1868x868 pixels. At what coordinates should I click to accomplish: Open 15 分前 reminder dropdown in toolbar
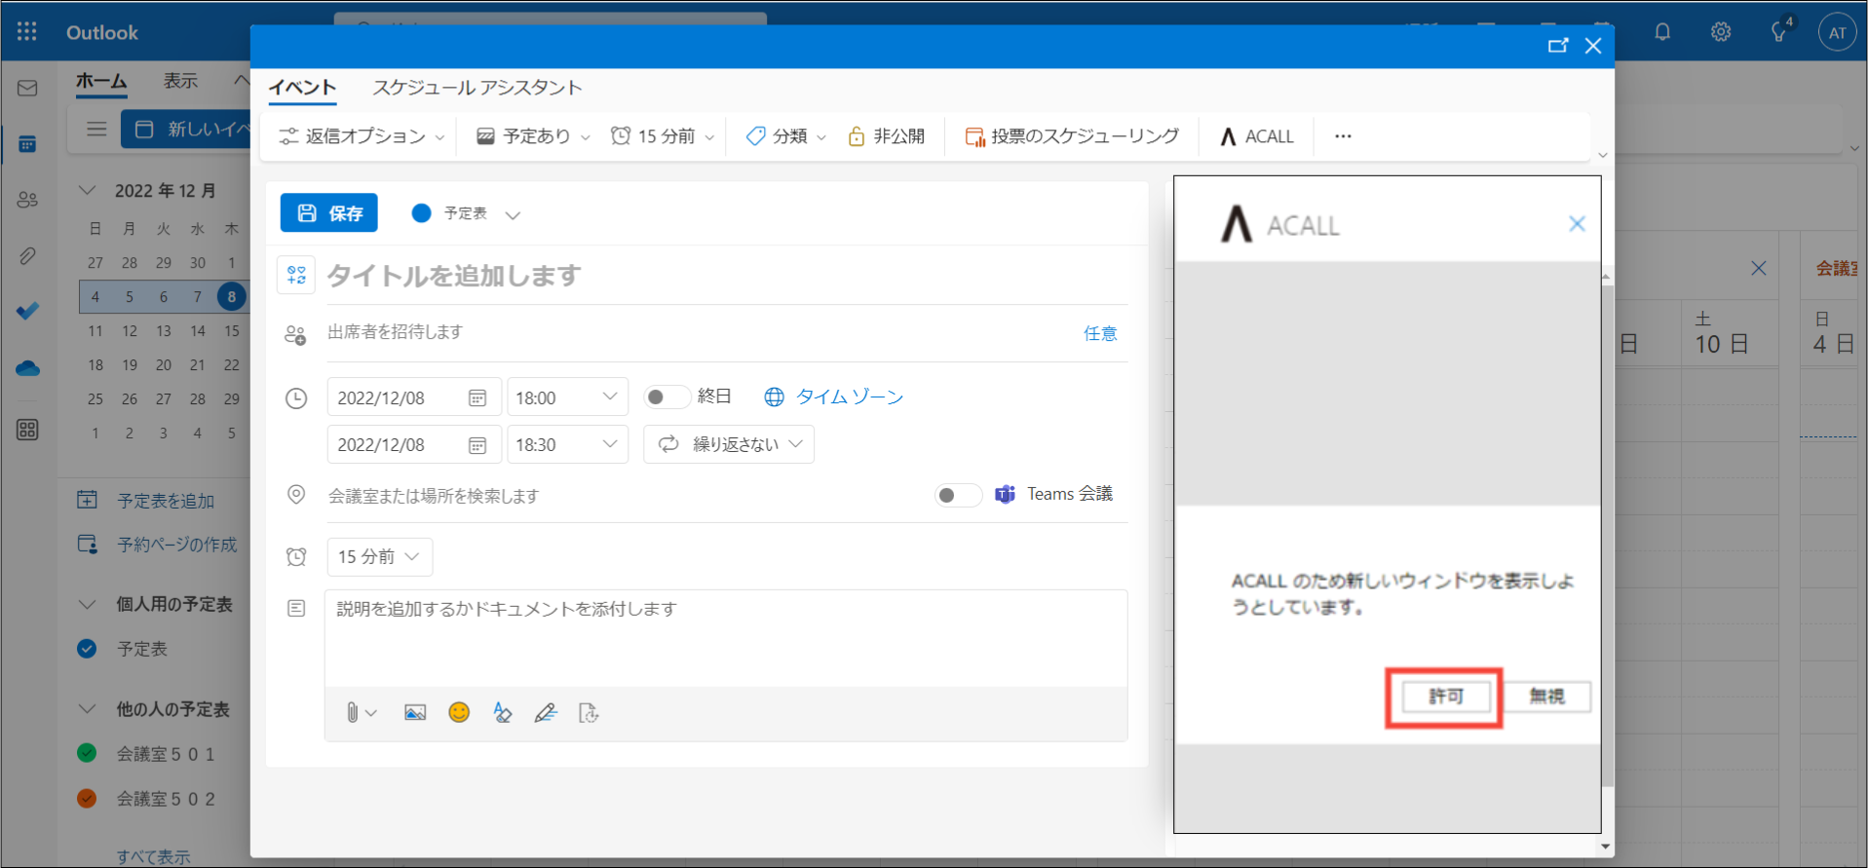(663, 136)
